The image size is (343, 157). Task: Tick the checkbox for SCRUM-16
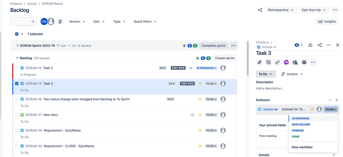coord(17,99)
